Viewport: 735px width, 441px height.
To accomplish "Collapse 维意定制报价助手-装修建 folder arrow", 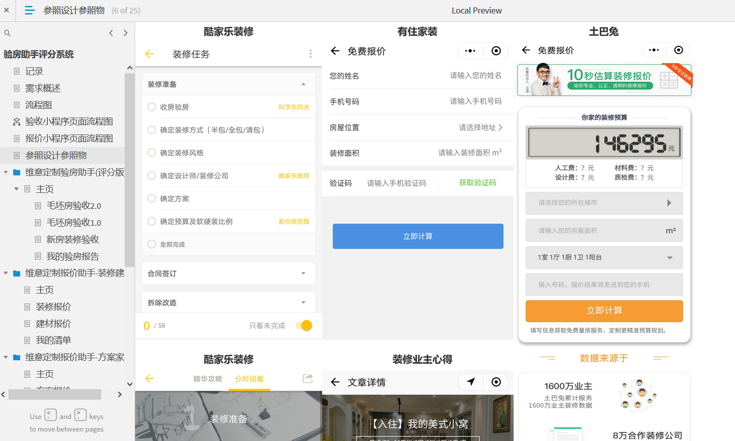I will tap(5, 273).
